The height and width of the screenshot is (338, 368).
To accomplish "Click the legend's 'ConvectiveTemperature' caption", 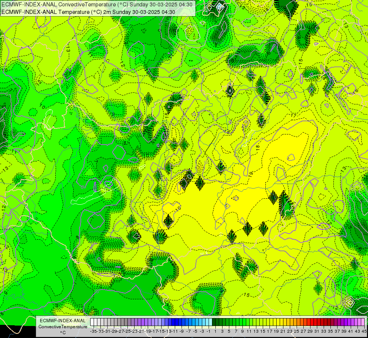I will 63,326.
